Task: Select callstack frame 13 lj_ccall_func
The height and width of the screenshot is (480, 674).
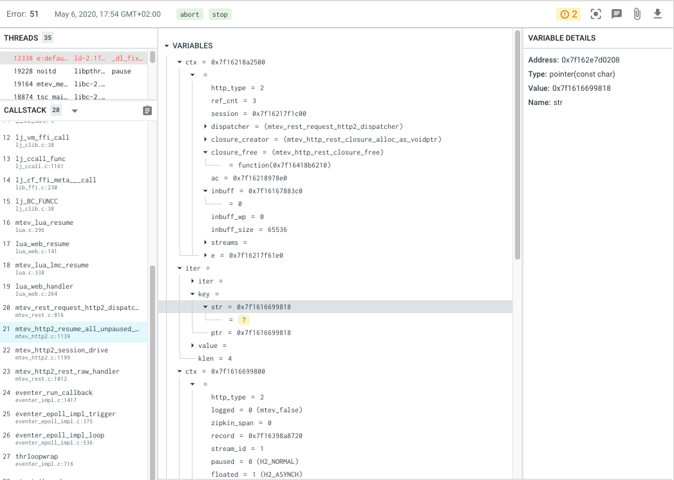Action: coord(74,162)
